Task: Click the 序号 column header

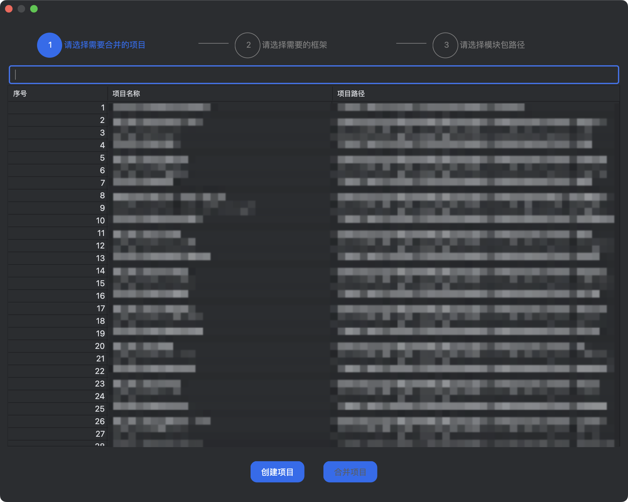Action: 20,93
